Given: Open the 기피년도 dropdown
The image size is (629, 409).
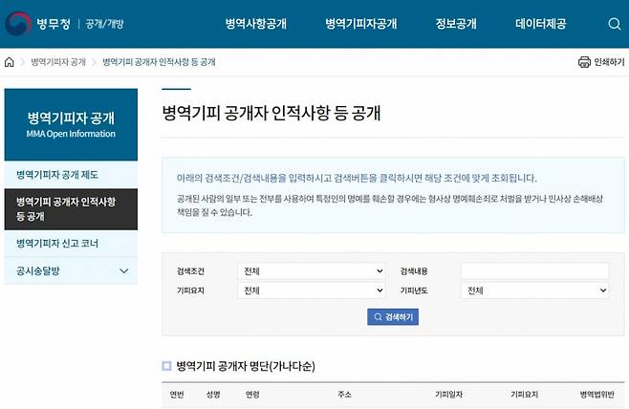Looking at the screenshot, I should 534,291.
